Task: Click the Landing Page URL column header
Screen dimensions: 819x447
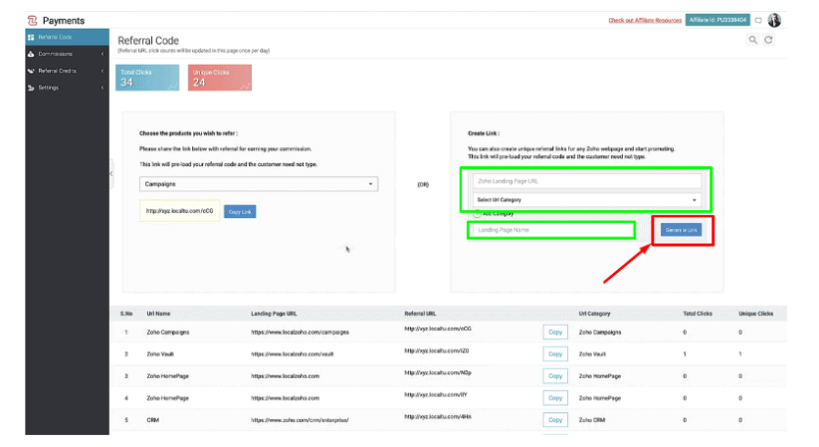Action: pos(274,314)
